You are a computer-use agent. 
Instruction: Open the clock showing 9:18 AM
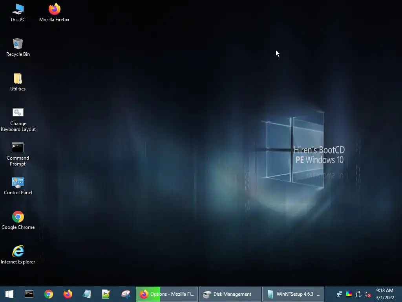(x=385, y=294)
